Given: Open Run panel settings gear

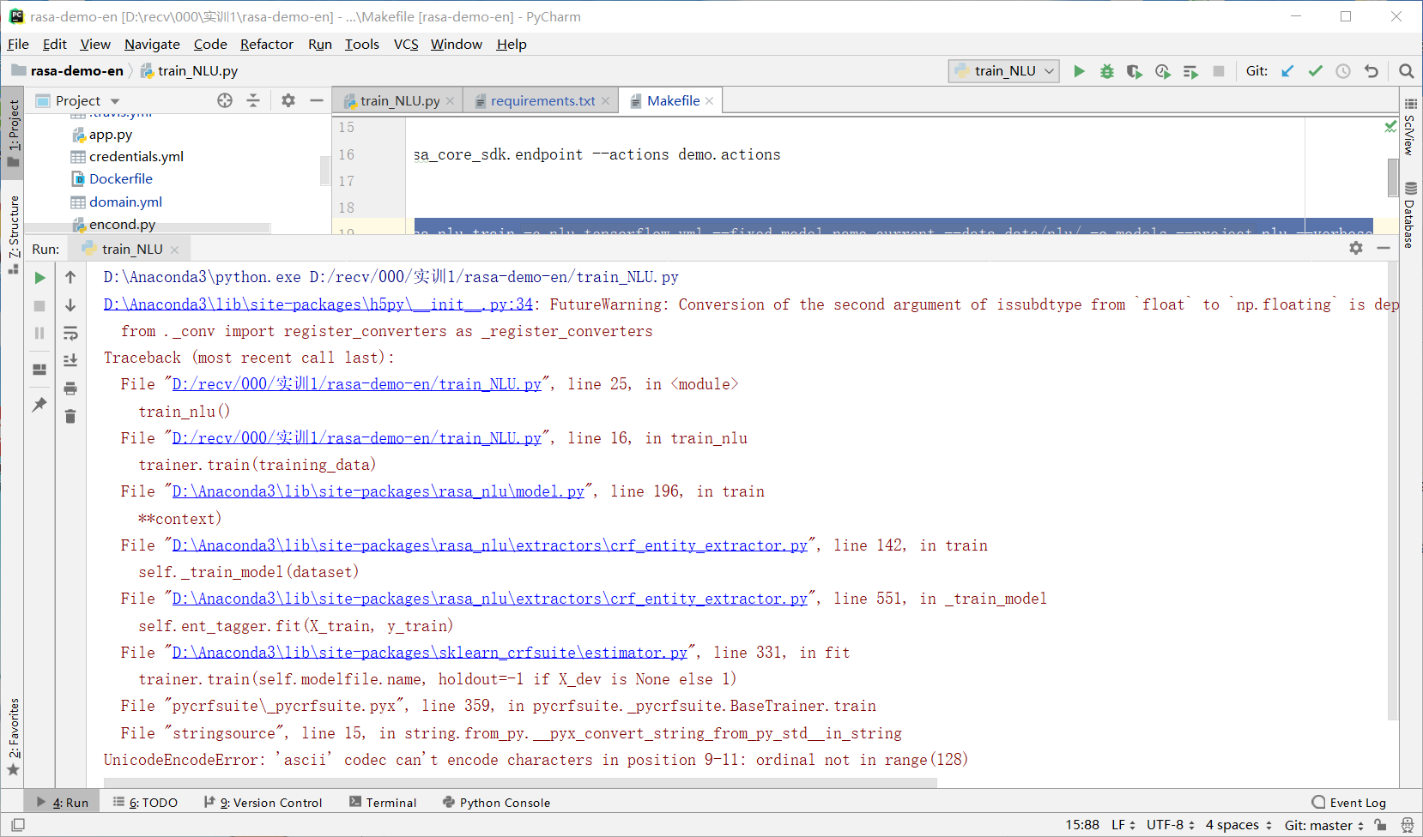Looking at the screenshot, I should click(1356, 248).
